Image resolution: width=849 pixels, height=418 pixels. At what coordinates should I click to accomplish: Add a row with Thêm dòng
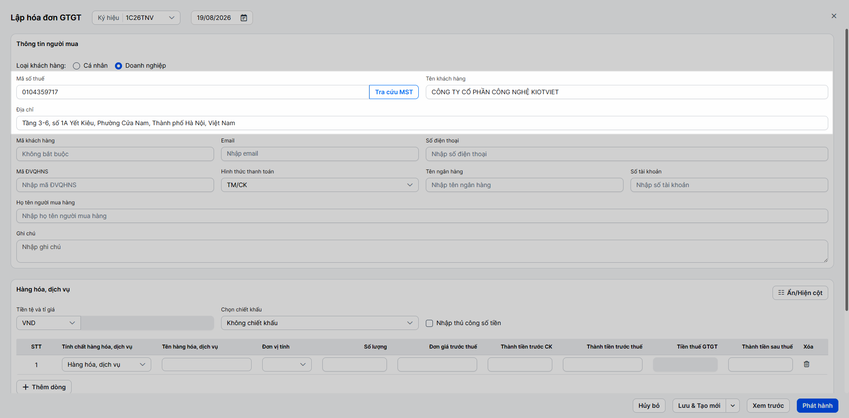click(44, 387)
